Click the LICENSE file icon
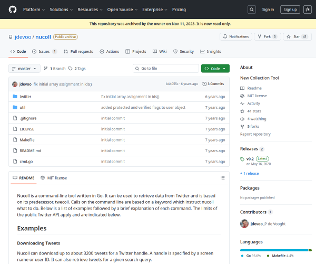The height and width of the screenshot is (264, 316). pyautogui.click(x=15, y=129)
